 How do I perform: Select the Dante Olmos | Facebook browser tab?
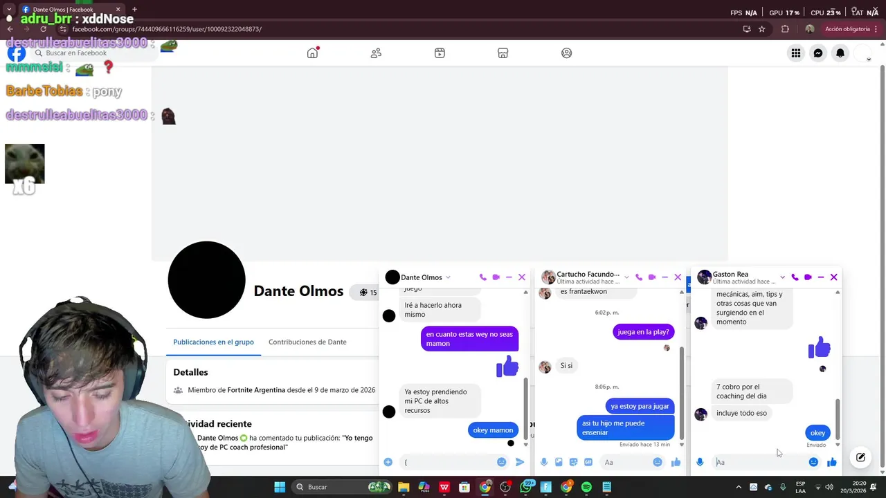coord(71,10)
